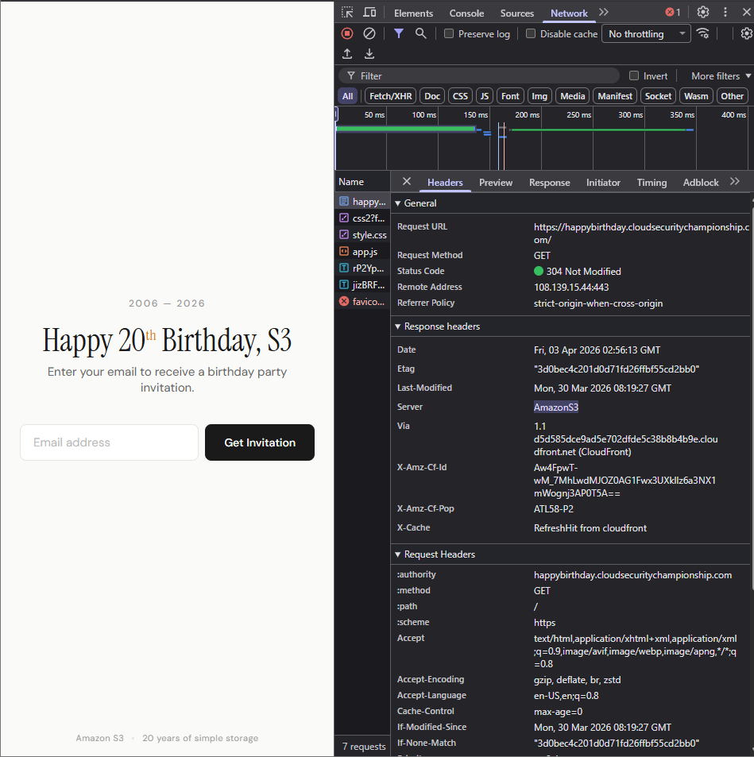Open DevTools settings gear icon

tap(703, 12)
